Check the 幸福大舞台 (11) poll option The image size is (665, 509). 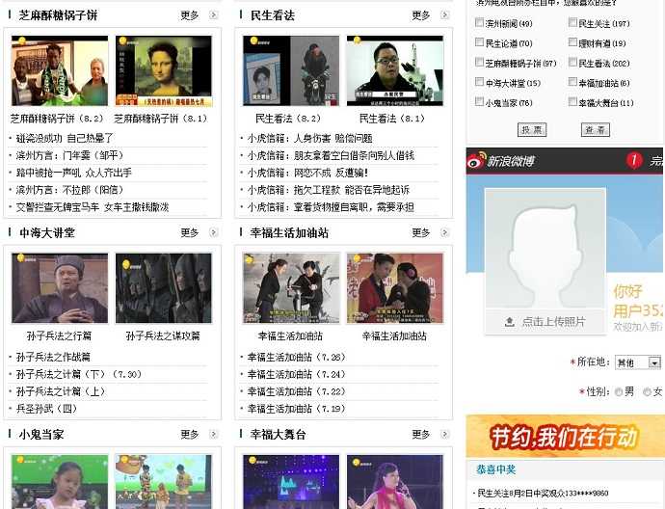[572, 101]
